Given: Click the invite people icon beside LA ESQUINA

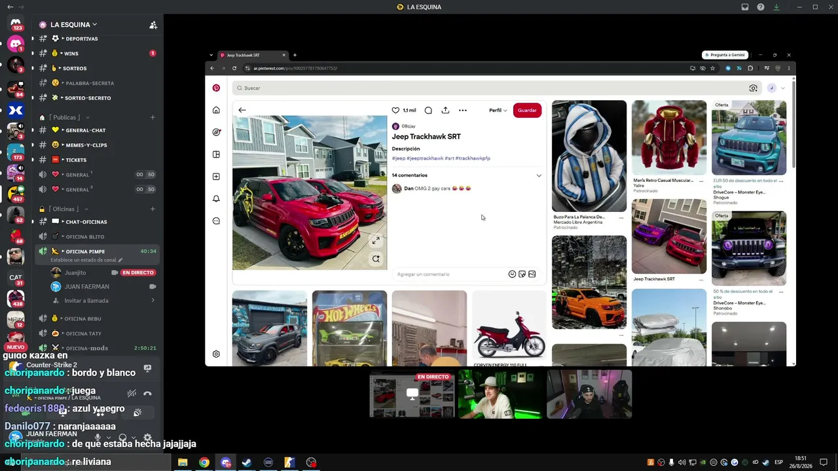Looking at the screenshot, I should coord(153,25).
